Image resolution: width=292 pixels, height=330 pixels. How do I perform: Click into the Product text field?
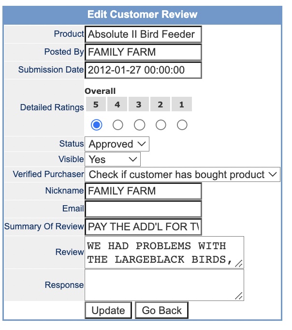(x=143, y=35)
